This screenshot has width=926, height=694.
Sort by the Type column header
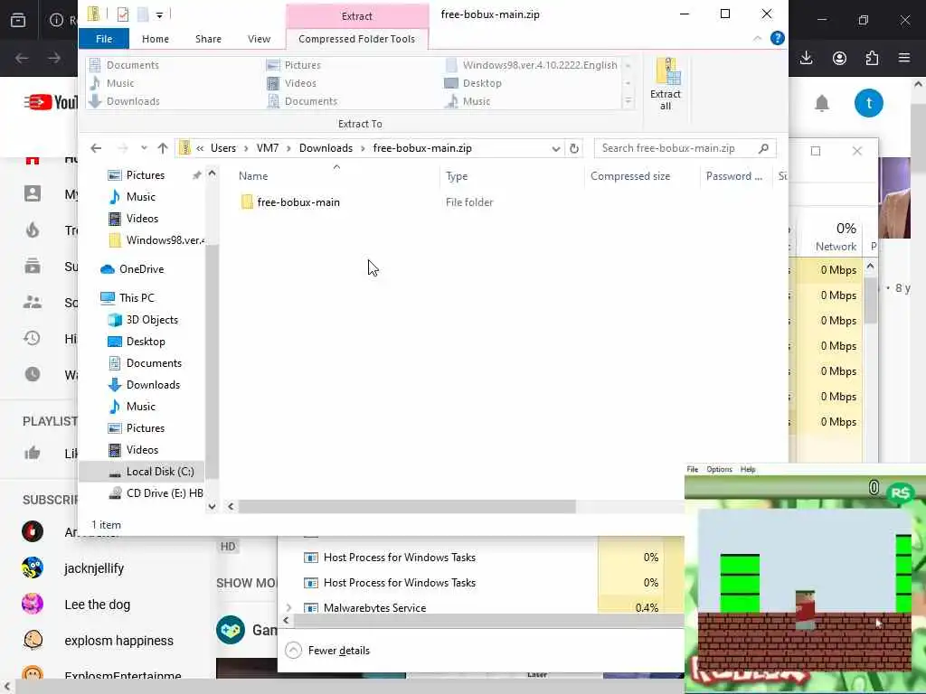coord(457,176)
